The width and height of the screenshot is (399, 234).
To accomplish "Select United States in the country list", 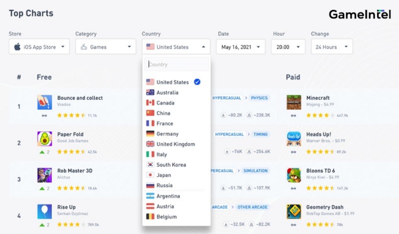I will pyautogui.click(x=177, y=82).
